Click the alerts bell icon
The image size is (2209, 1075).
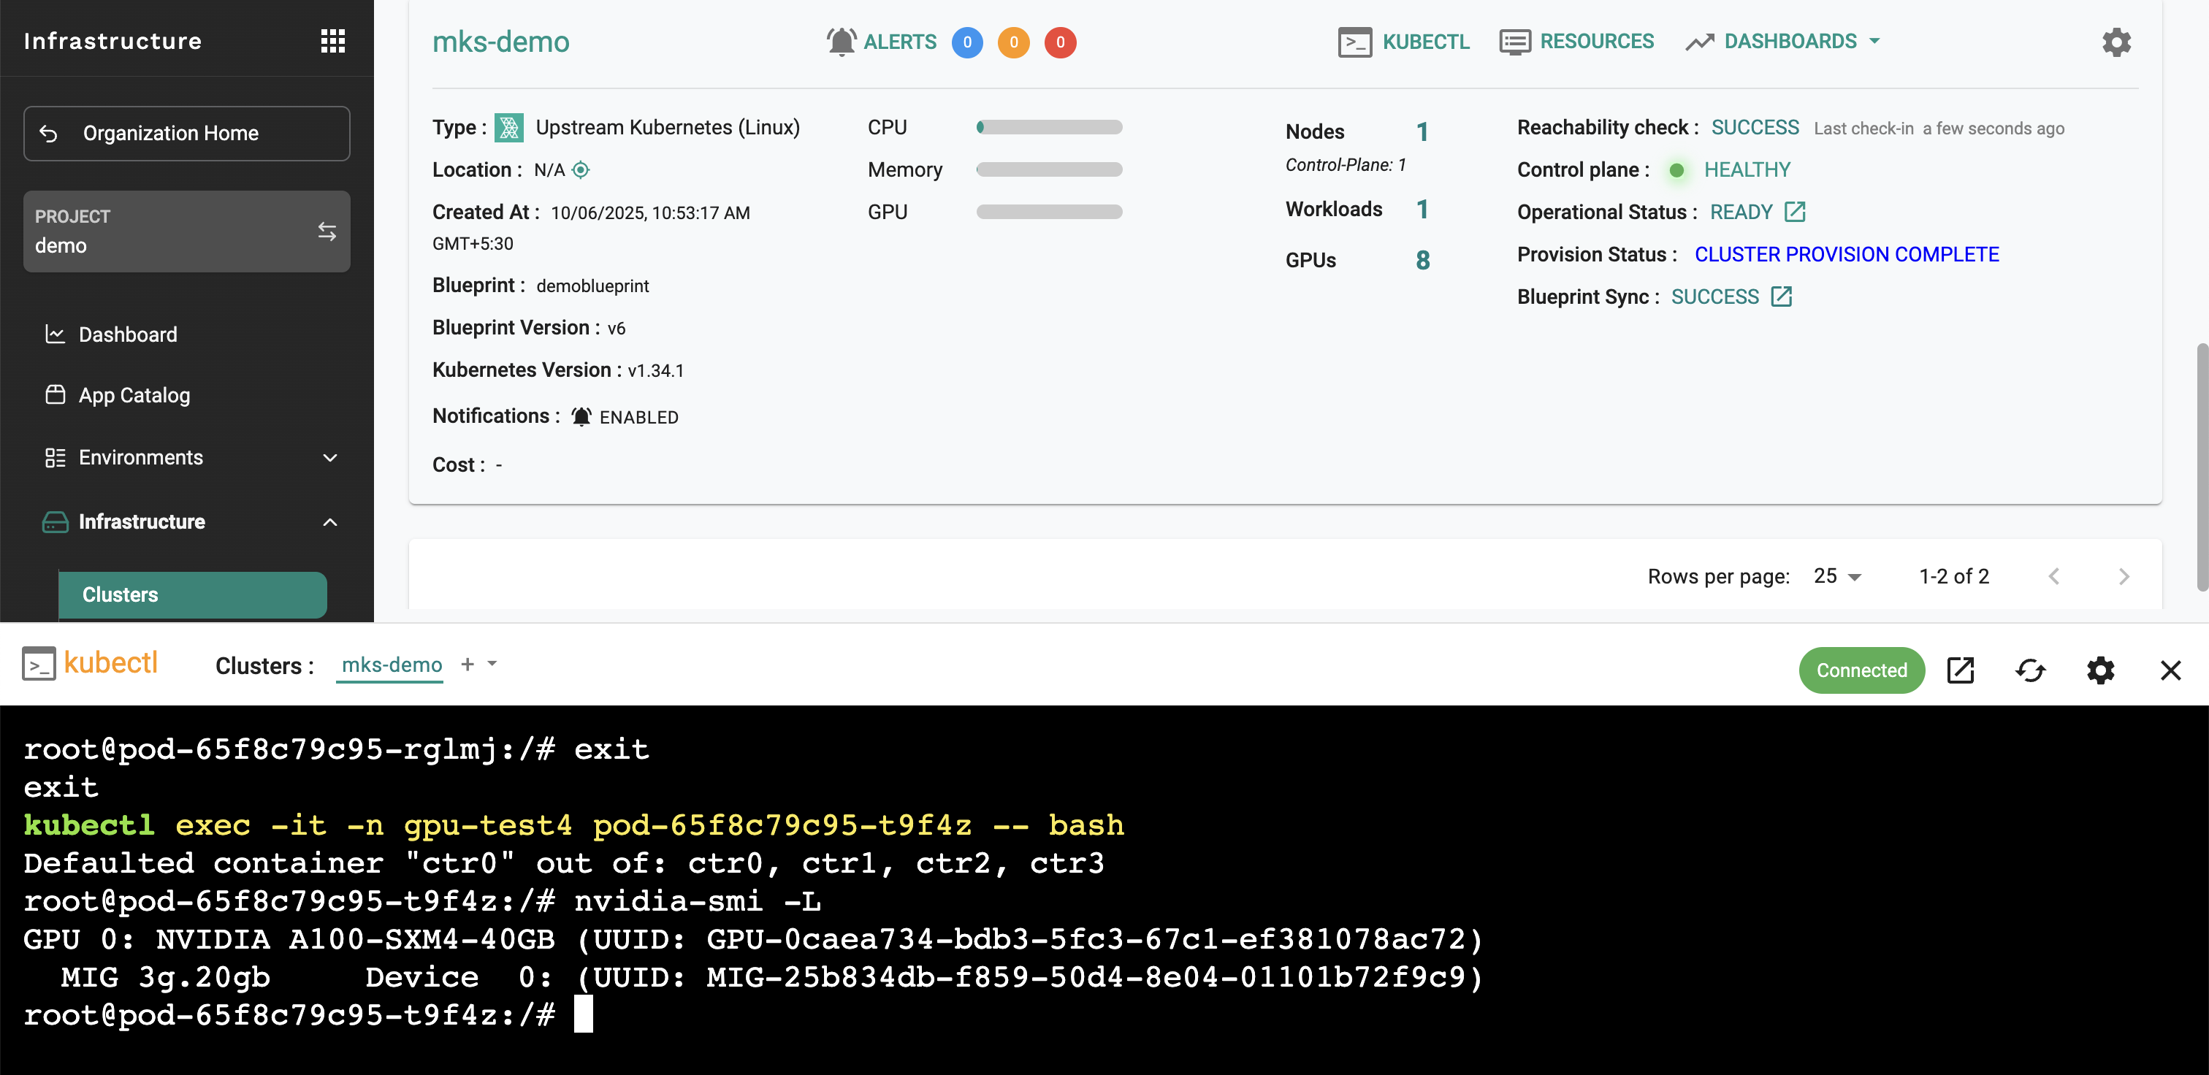point(842,41)
